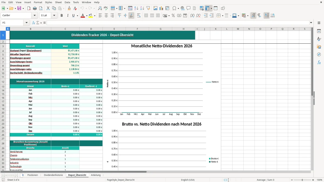Toggle italic formatting
Image resolution: width=324 pixels, height=182 pixels.
(67, 16)
